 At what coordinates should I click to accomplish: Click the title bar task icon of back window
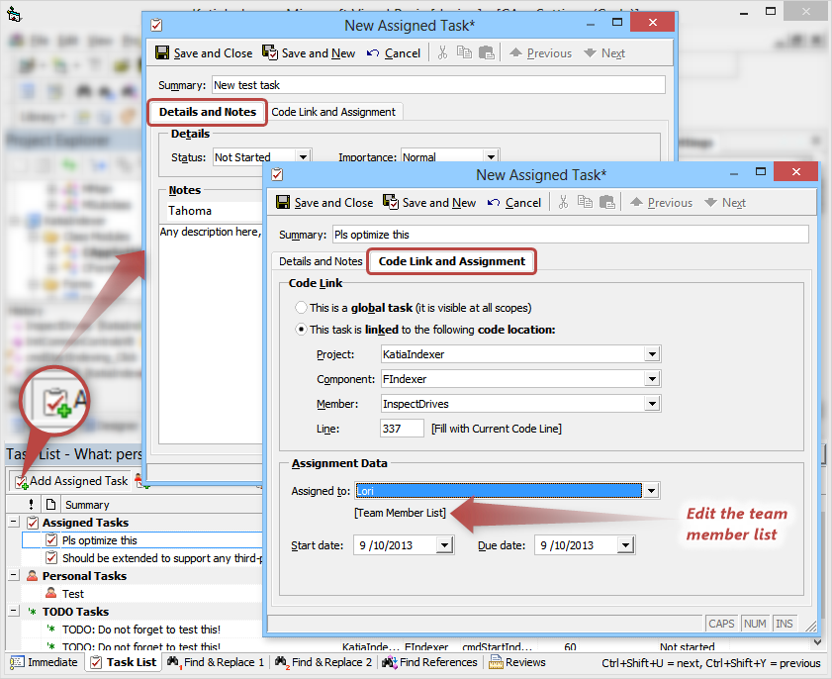156,25
